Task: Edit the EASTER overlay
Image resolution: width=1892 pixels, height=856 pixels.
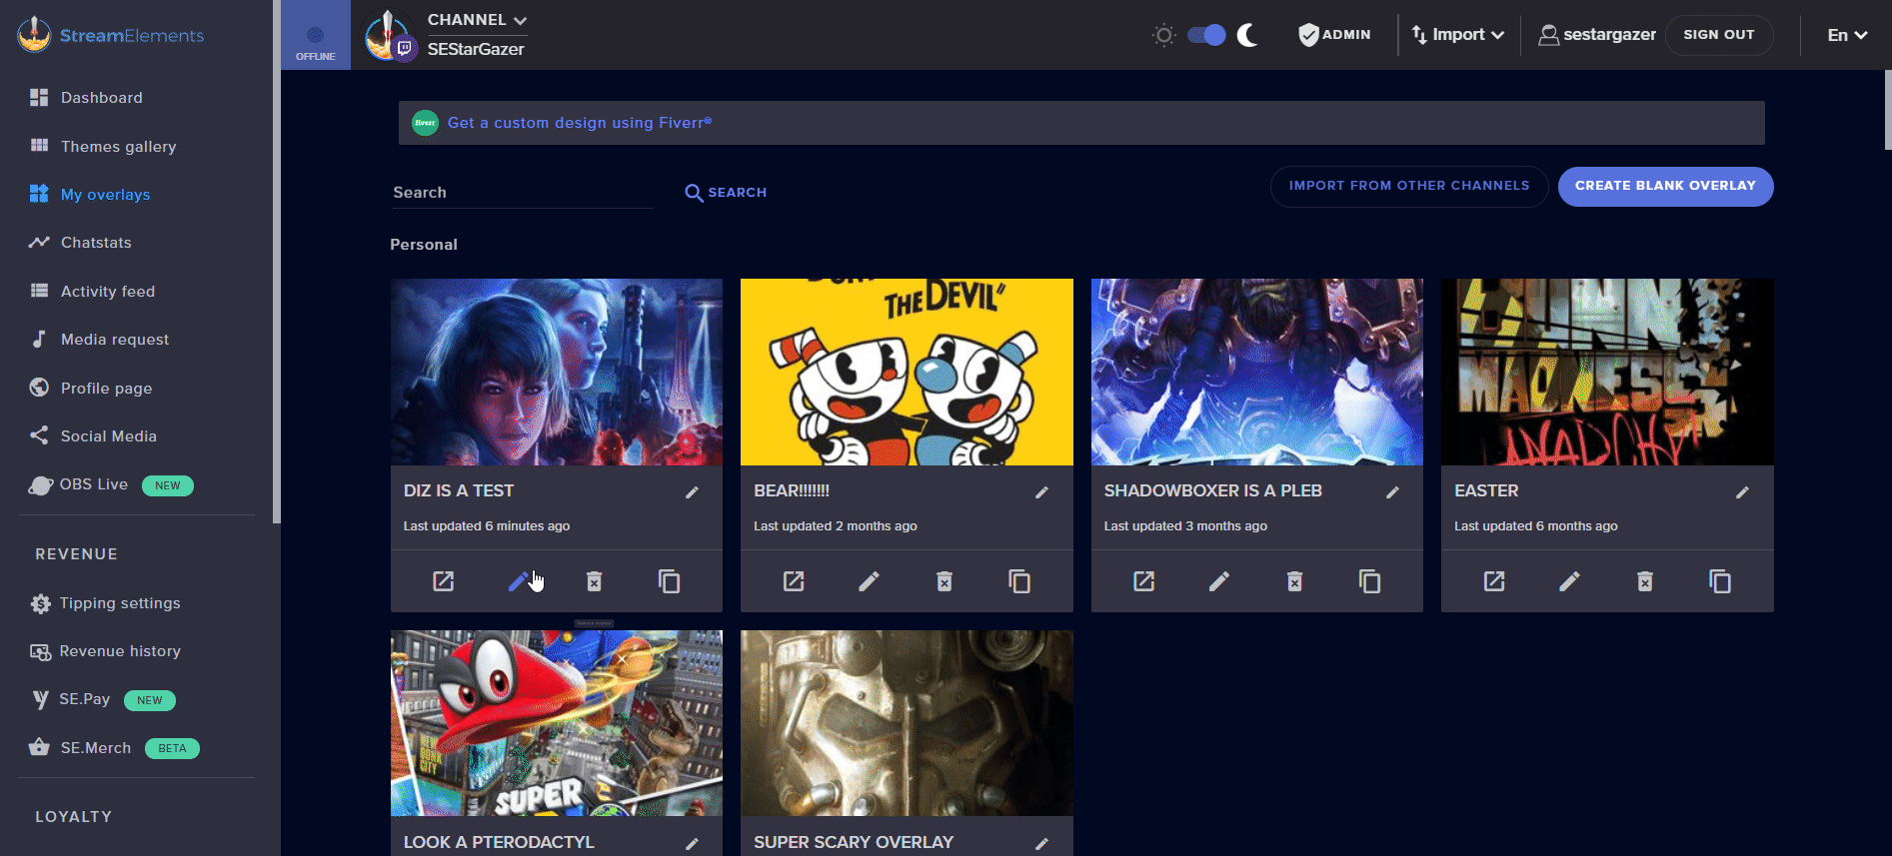Action: 1569,581
